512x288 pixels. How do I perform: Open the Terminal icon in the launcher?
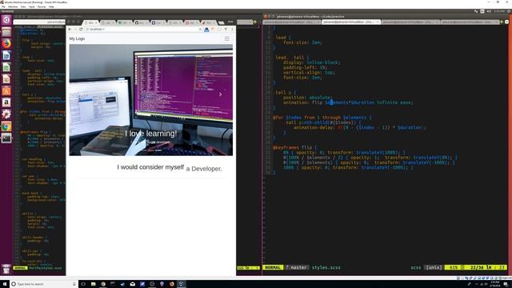[x=6, y=138]
